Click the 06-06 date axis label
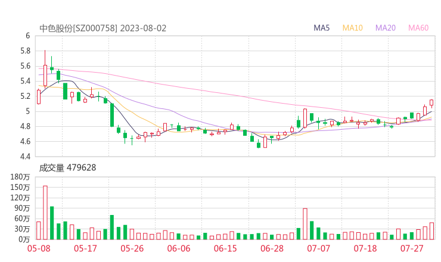Image resolution: width=441 pixels, height=262 pixels. click(x=179, y=248)
